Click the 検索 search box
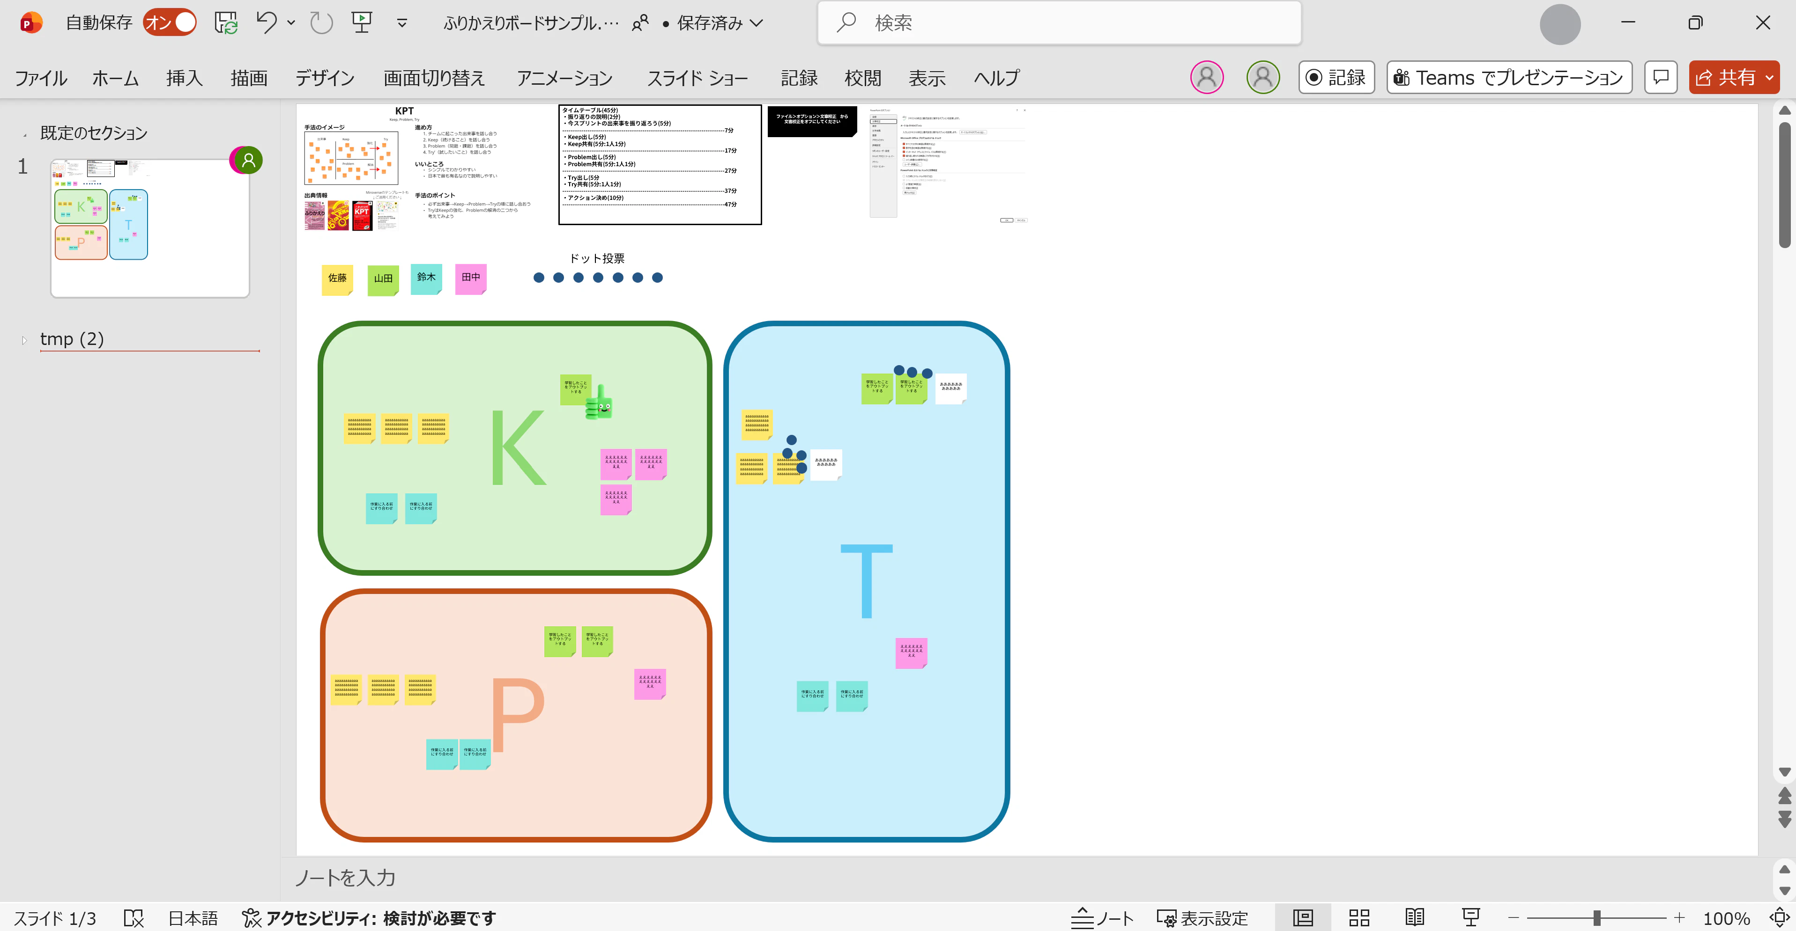Image resolution: width=1796 pixels, height=931 pixels. click(x=1059, y=23)
